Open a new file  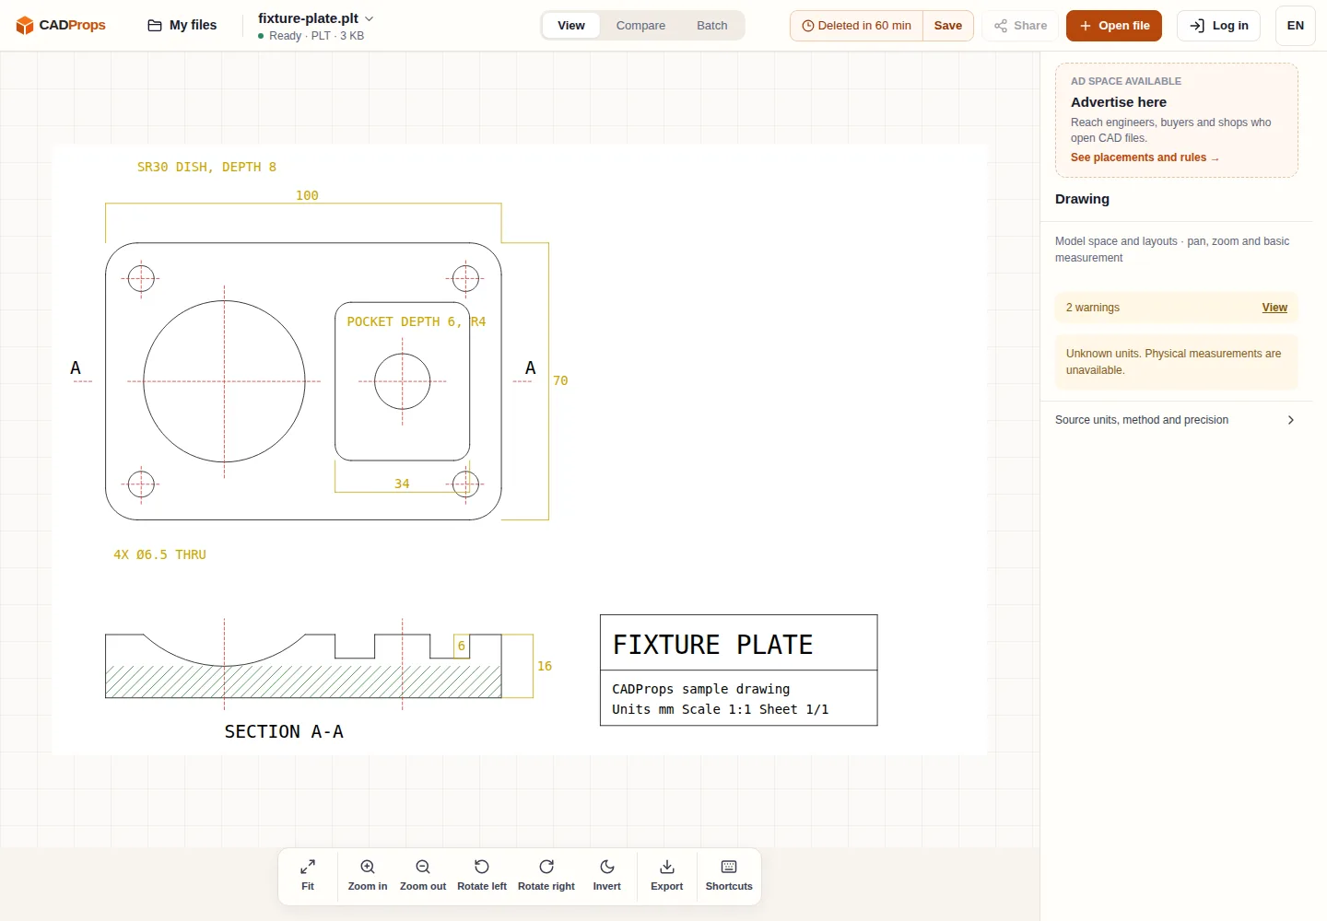coord(1114,26)
